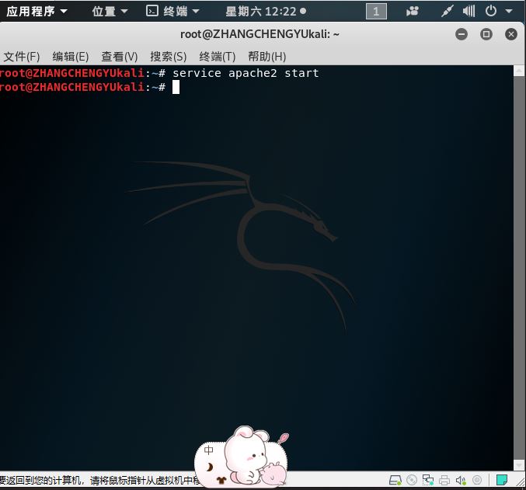Click the teal message note icon
526x490 pixels.
pos(501,480)
